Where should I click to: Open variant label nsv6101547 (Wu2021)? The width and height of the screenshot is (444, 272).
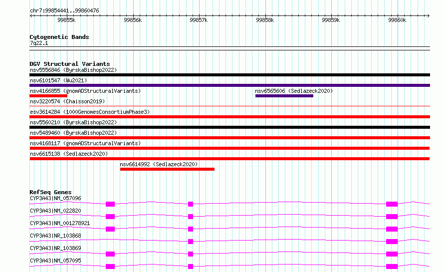coord(58,80)
